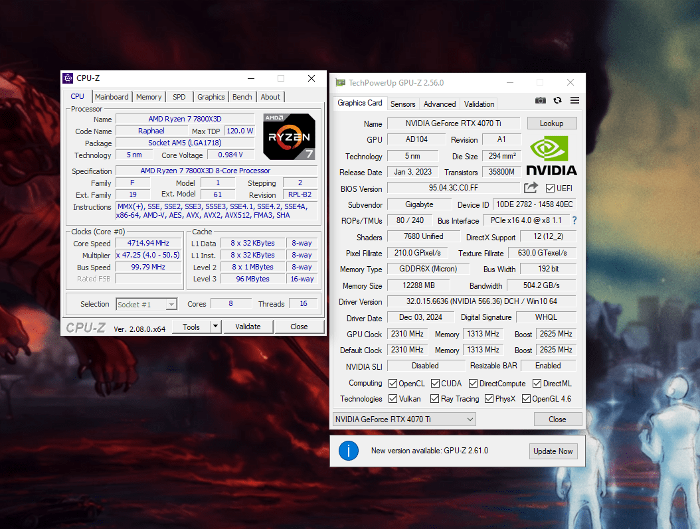Image resolution: width=700 pixels, height=529 pixels.
Task: Click Update Now for GPU-Z 2.61.0
Action: tap(553, 451)
